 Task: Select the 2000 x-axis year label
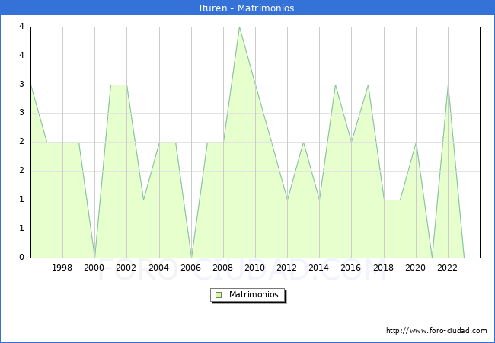click(94, 268)
